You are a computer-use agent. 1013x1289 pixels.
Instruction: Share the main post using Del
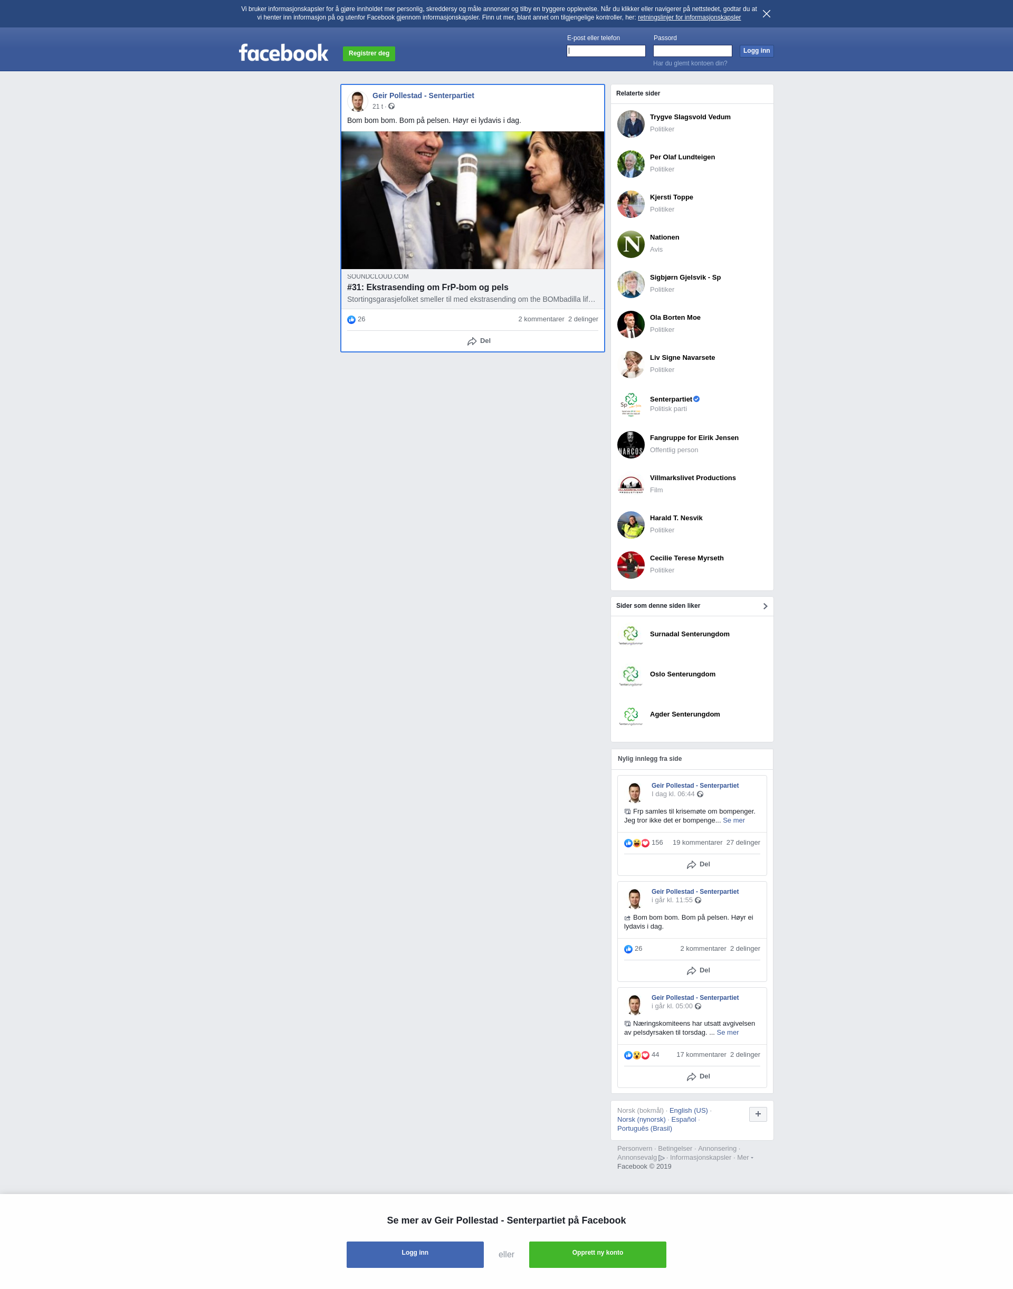[479, 341]
